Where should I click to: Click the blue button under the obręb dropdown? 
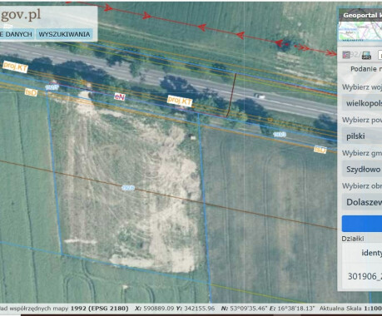[x=362, y=224]
